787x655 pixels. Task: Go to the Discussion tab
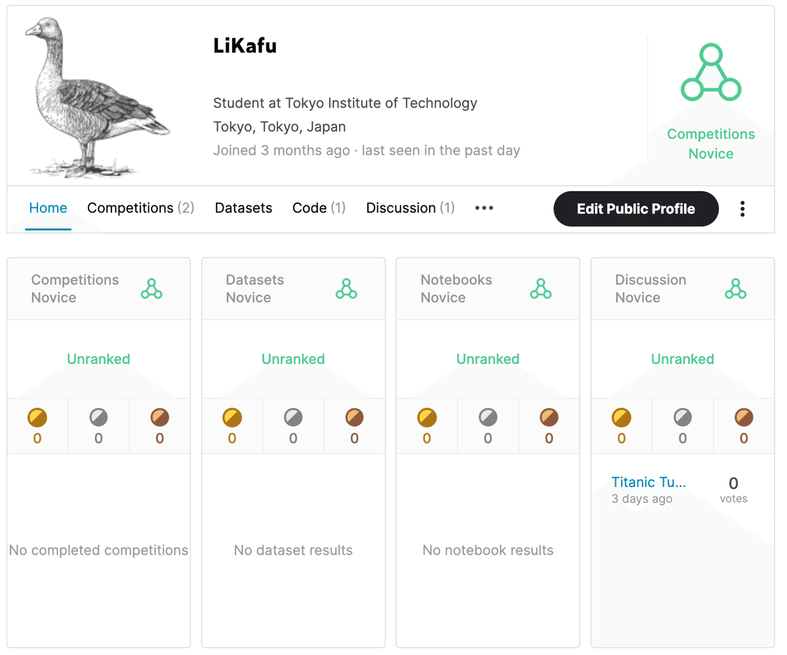click(410, 208)
